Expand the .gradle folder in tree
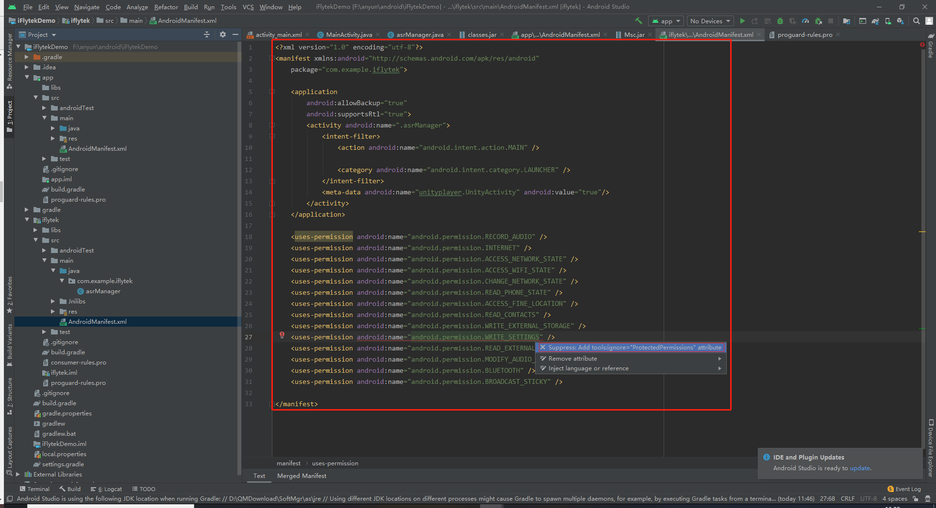Screen dimensions: 936x508 click(27, 57)
